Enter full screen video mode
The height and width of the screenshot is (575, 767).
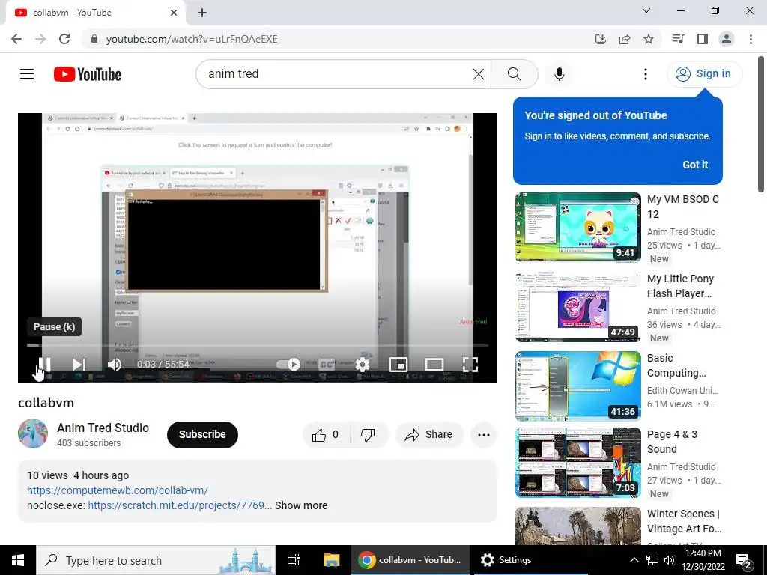click(470, 365)
